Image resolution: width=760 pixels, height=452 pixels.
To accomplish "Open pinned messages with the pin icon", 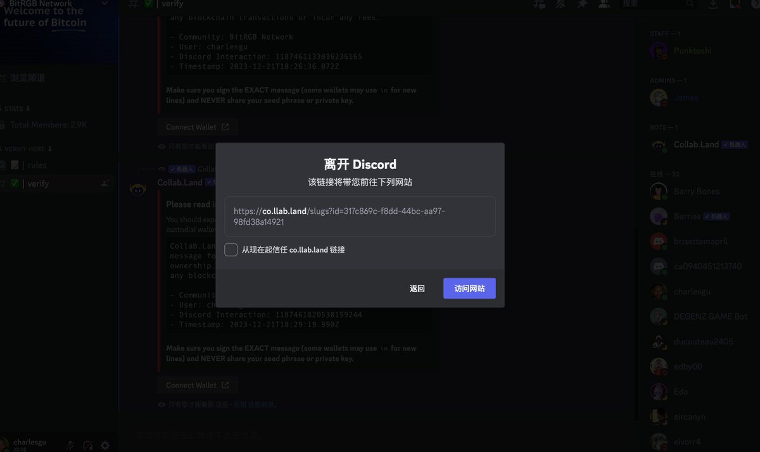I will click(x=582, y=4).
